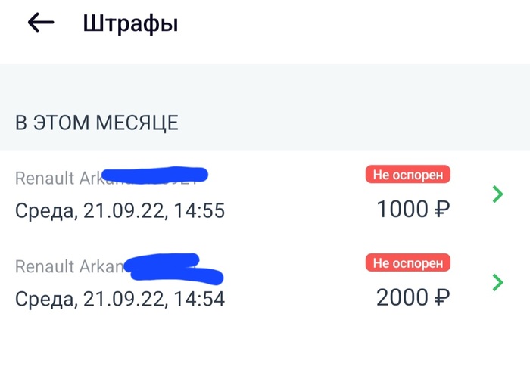The width and height of the screenshot is (530, 382).
Task: Expand the 2000 ₽ fine chevron
Action: (497, 282)
